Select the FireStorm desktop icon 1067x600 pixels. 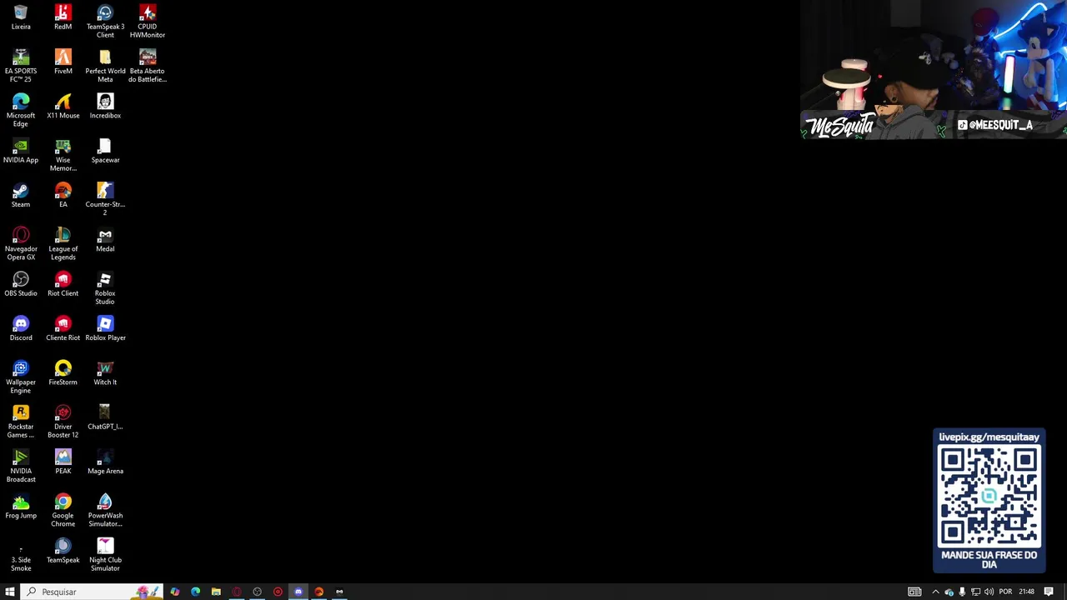point(63,372)
